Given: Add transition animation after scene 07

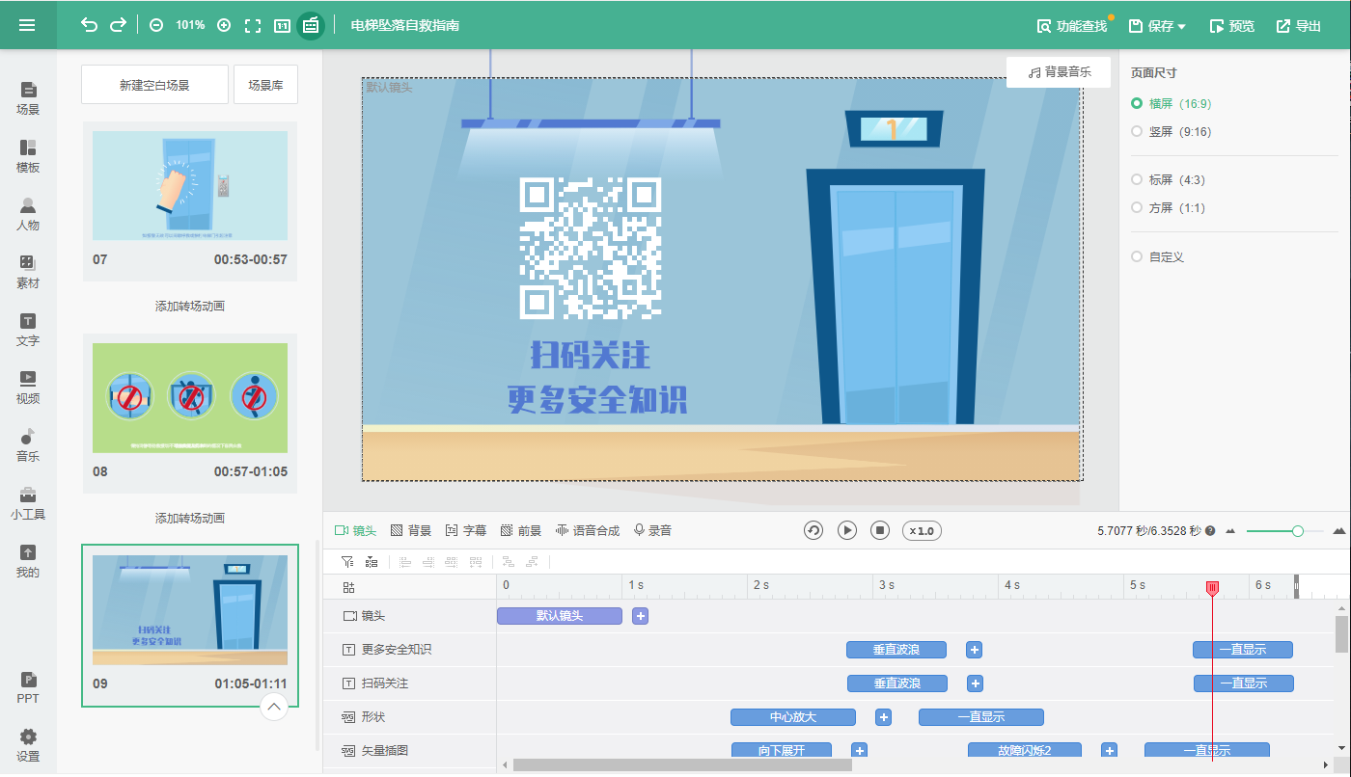Looking at the screenshot, I should pos(190,306).
